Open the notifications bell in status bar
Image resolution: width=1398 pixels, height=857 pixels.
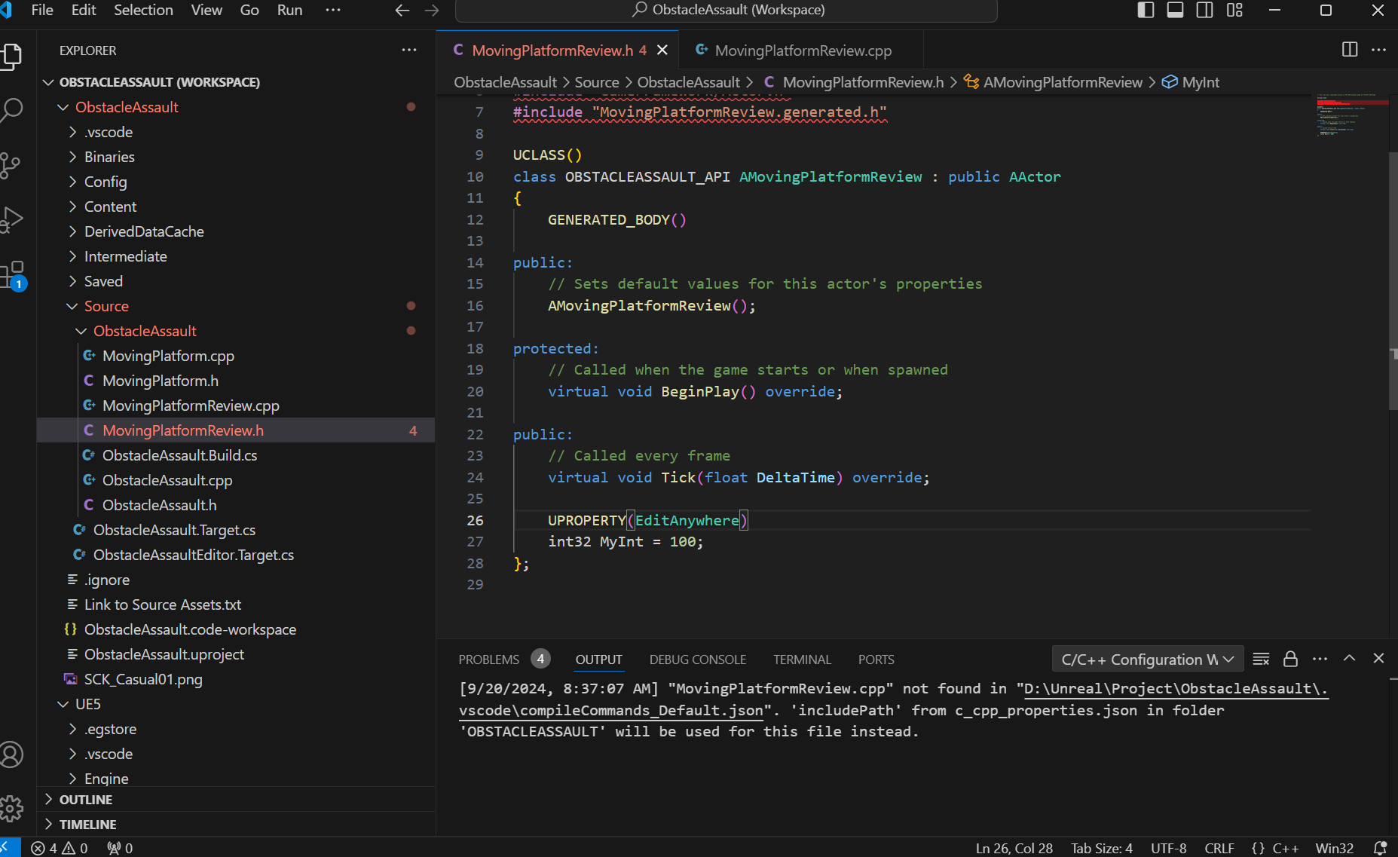[x=1380, y=848]
